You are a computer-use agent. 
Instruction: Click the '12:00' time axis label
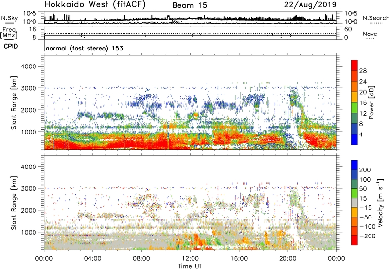(x=190, y=259)
